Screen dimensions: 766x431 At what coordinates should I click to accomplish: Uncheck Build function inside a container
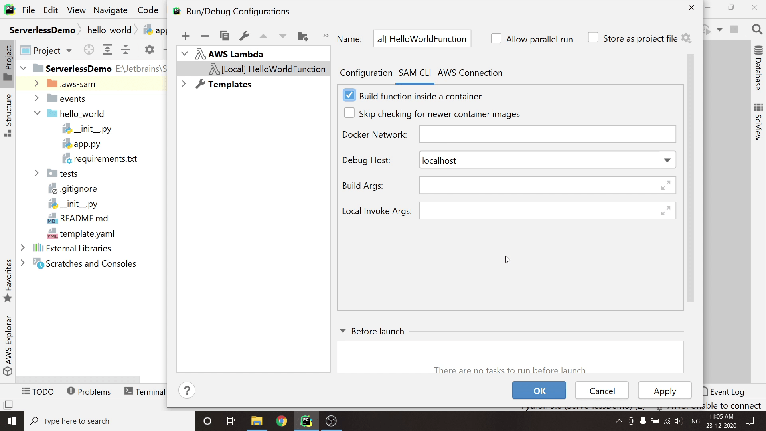pos(349,95)
